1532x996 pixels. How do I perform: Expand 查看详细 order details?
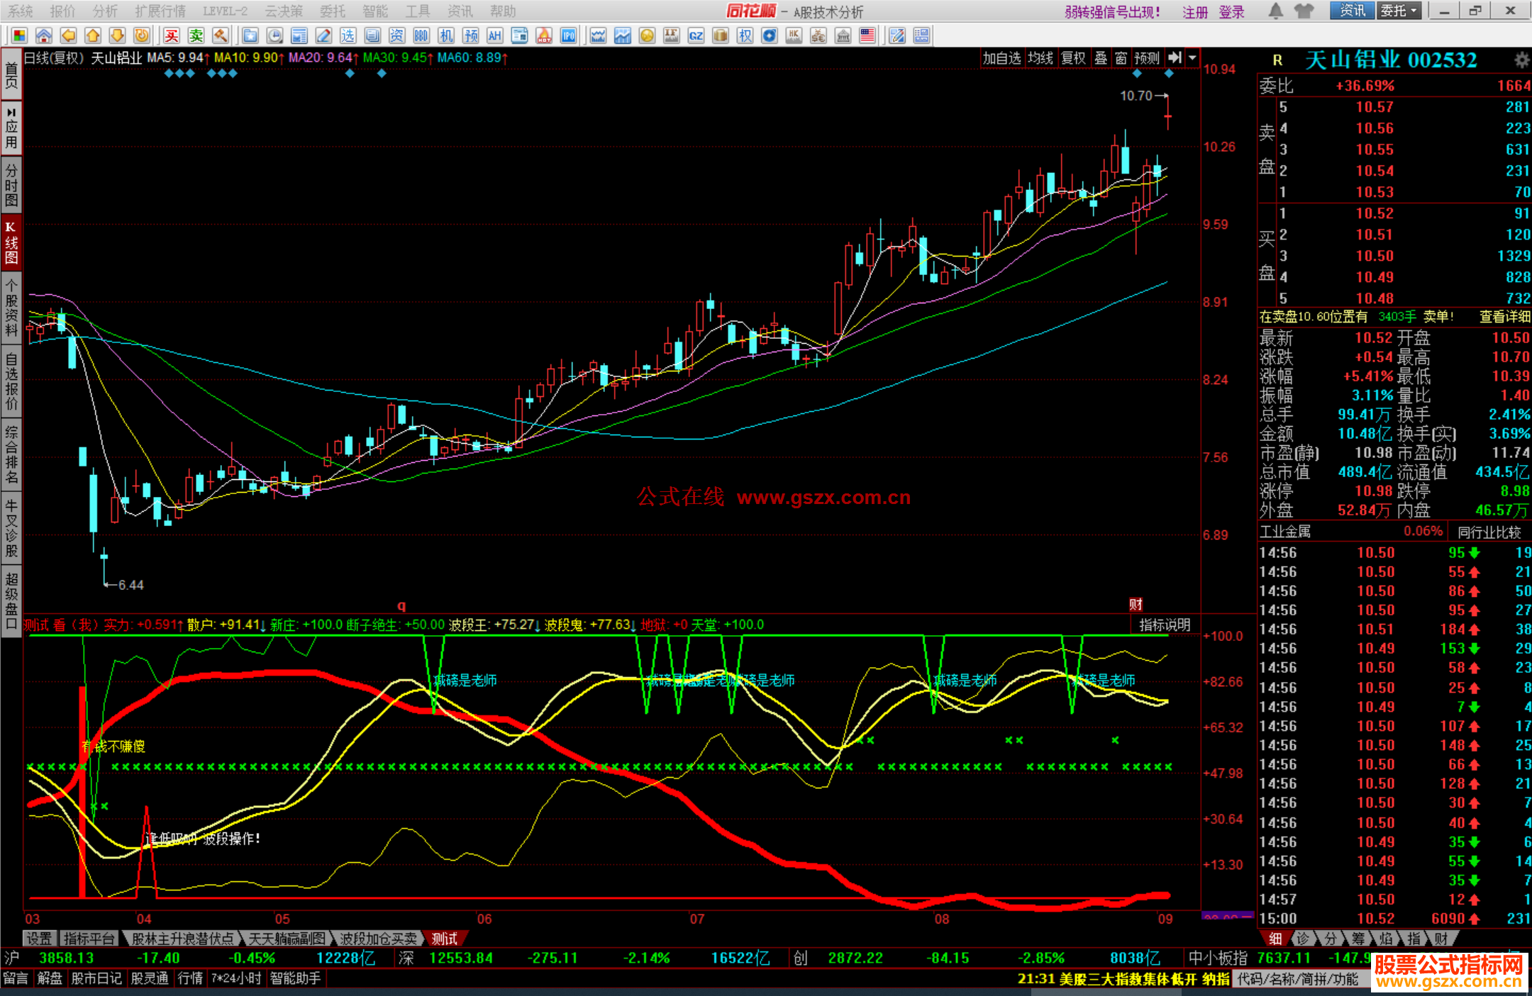(x=1504, y=317)
